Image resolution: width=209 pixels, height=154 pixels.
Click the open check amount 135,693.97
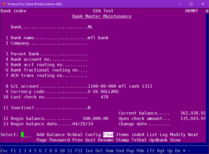tap(193, 118)
